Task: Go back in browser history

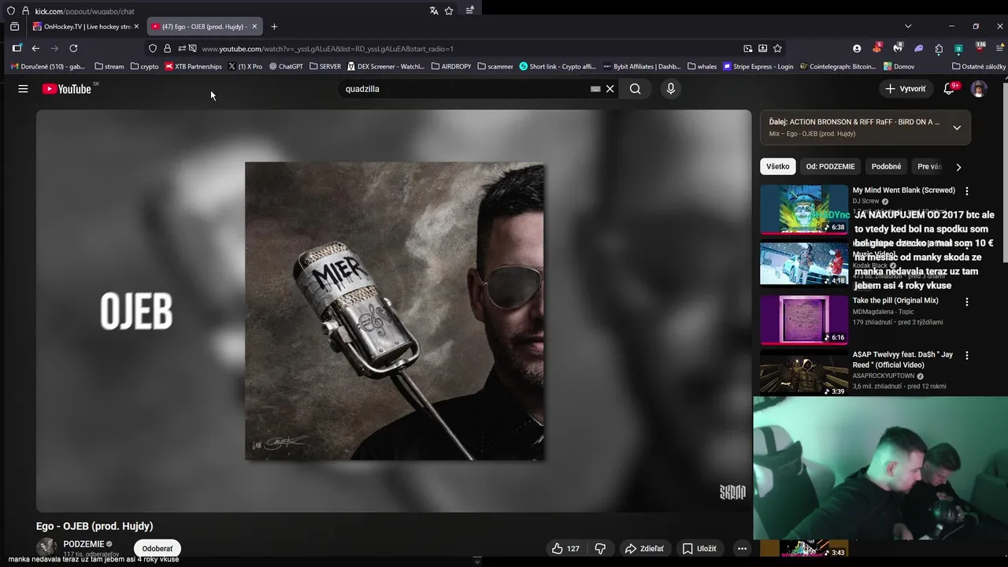Action: (x=35, y=48)
